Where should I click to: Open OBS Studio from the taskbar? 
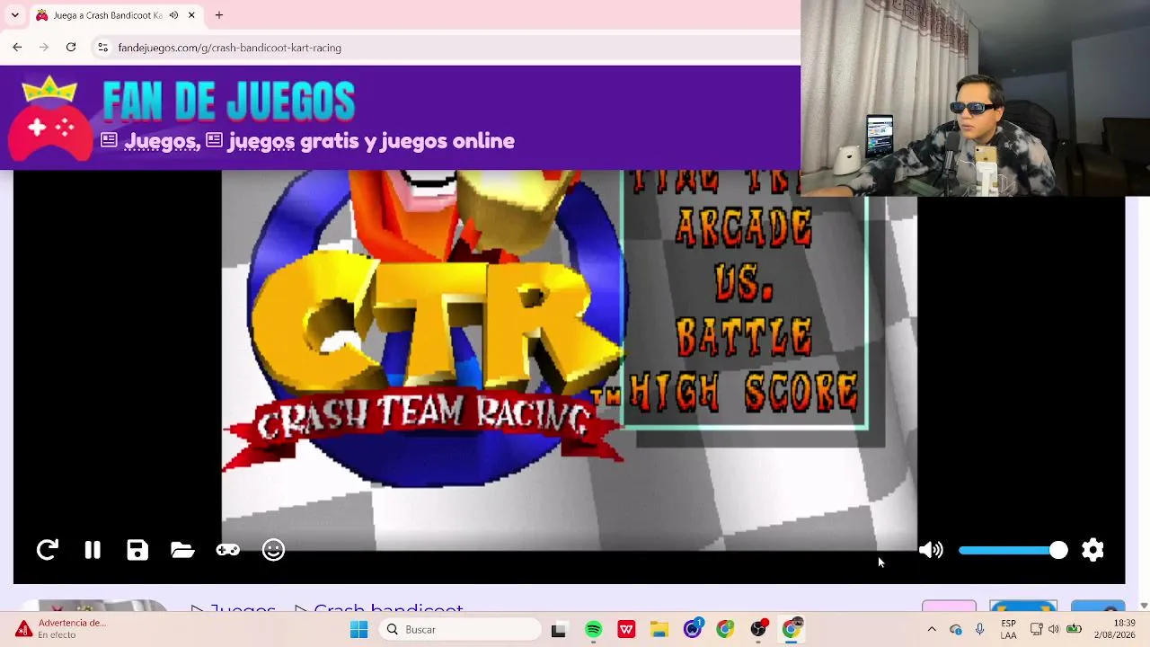pyautogui.click(x=758, y=629)
